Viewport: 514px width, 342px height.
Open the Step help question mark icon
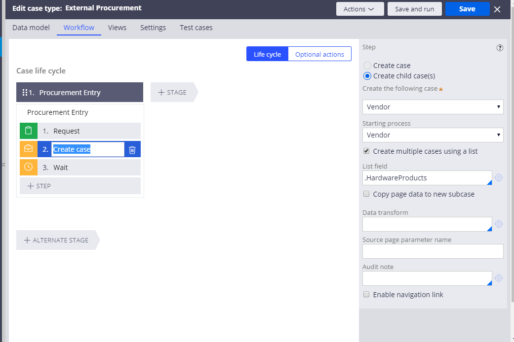[x=500, y=48]
